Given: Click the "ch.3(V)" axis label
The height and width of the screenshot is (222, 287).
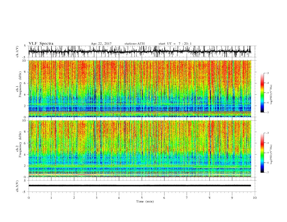Looking at the screenshot, I should click(x=17, y=186).
